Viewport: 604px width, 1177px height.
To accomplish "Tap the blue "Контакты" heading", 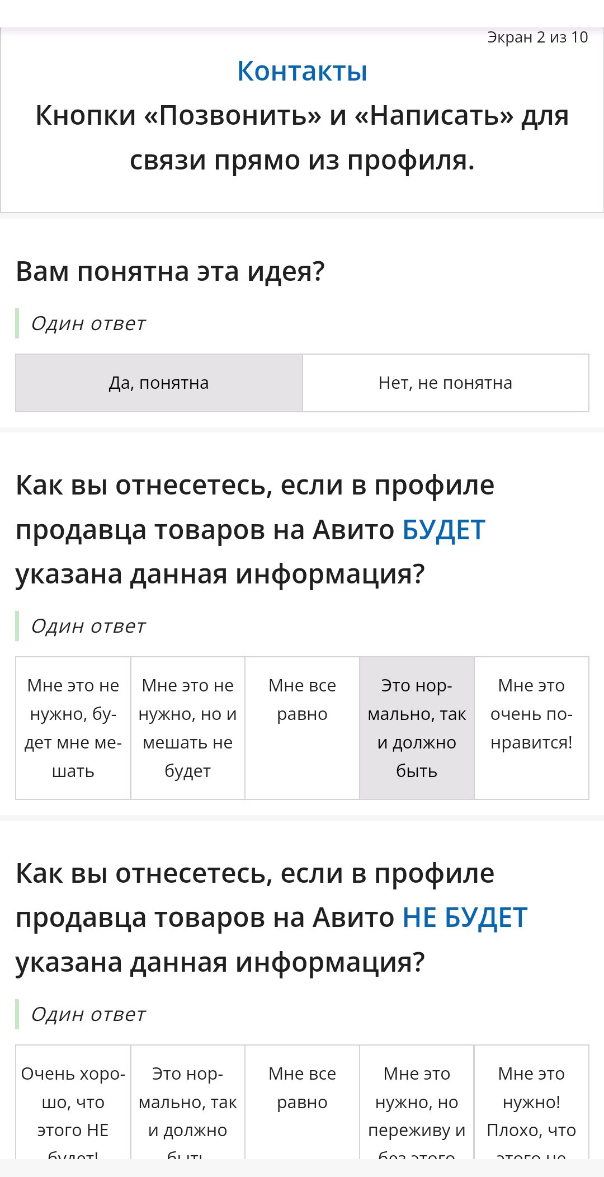I will click(x=302, y=71).
